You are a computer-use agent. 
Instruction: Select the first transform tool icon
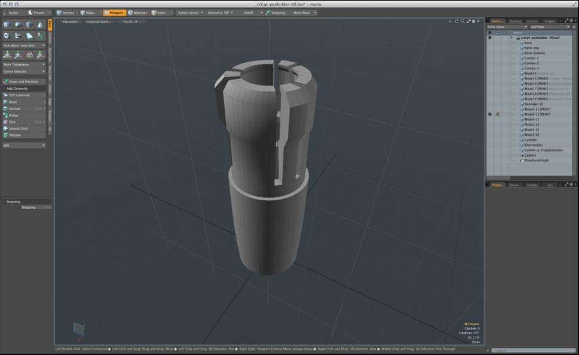7,55
